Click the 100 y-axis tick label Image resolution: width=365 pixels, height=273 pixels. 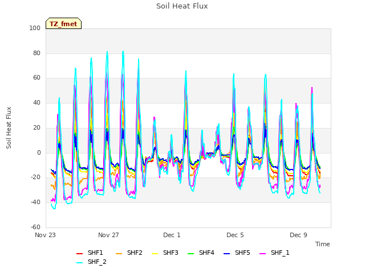[35, 28]
